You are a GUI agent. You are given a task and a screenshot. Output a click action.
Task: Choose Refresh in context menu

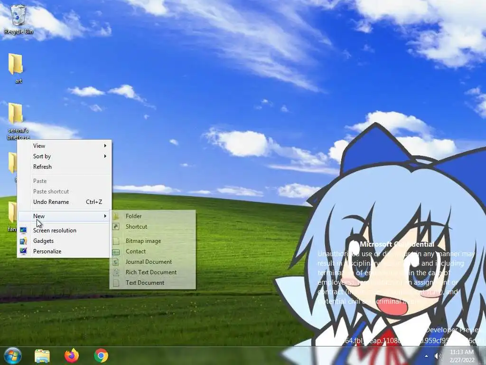point(64,167)
